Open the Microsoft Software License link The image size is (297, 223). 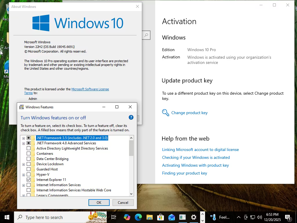pos(90,89)
